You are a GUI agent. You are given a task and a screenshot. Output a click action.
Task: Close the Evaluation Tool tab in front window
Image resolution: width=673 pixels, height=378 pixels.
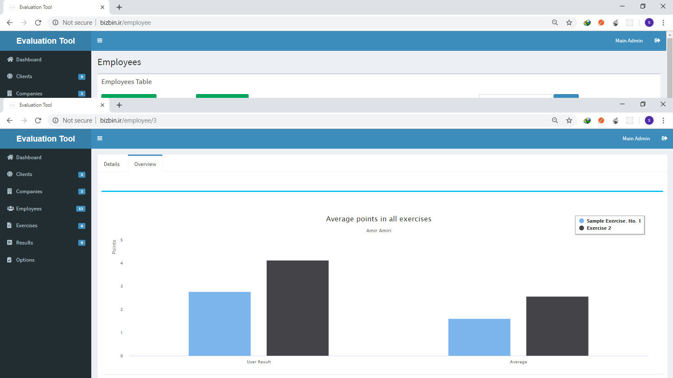click(102, 105)
